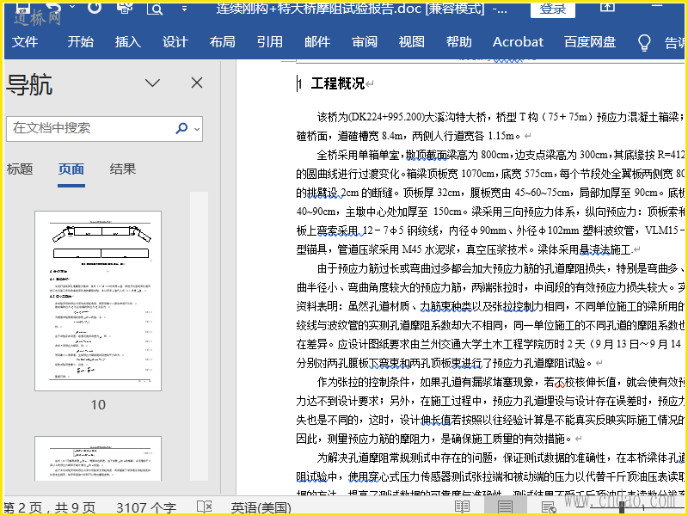The image size is (688, 516).
Task: Open the search options dropdown arrow
Action: point(196,129)
